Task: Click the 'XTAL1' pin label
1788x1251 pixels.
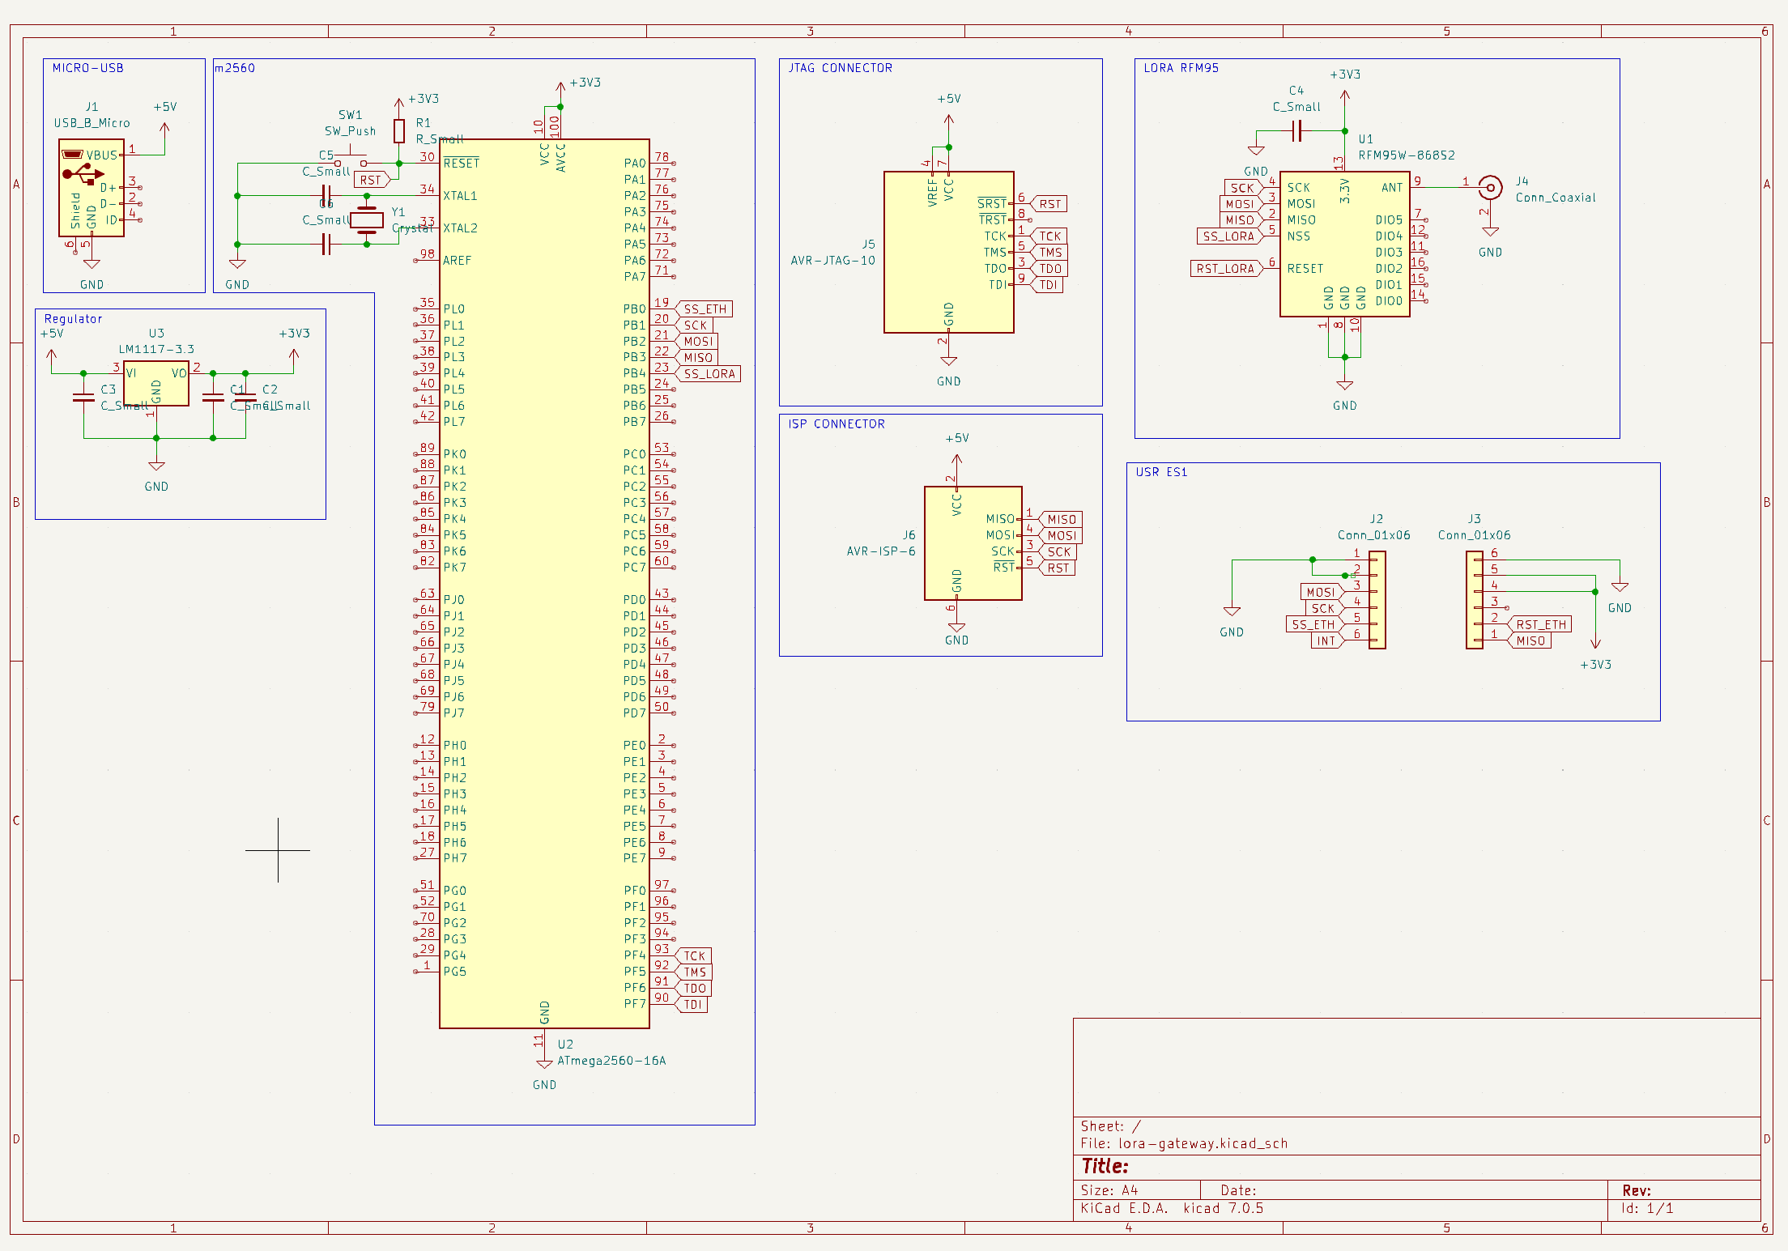Action: coord(460,196)
